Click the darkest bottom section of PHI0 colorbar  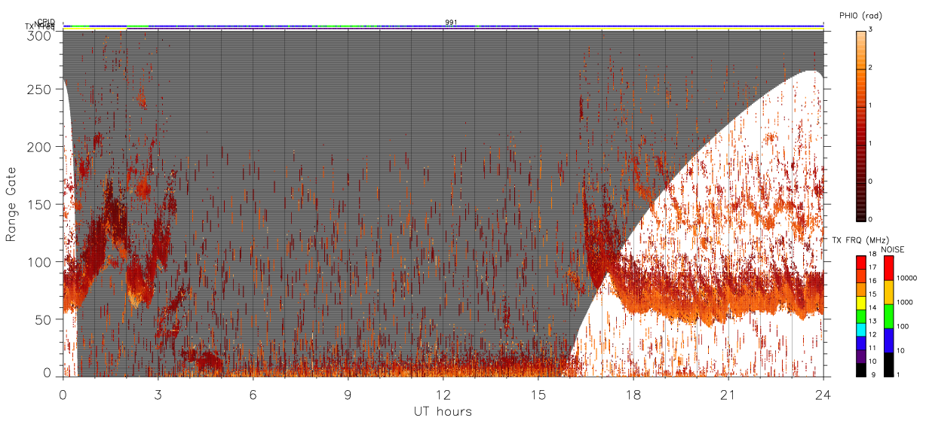point(860,202)
